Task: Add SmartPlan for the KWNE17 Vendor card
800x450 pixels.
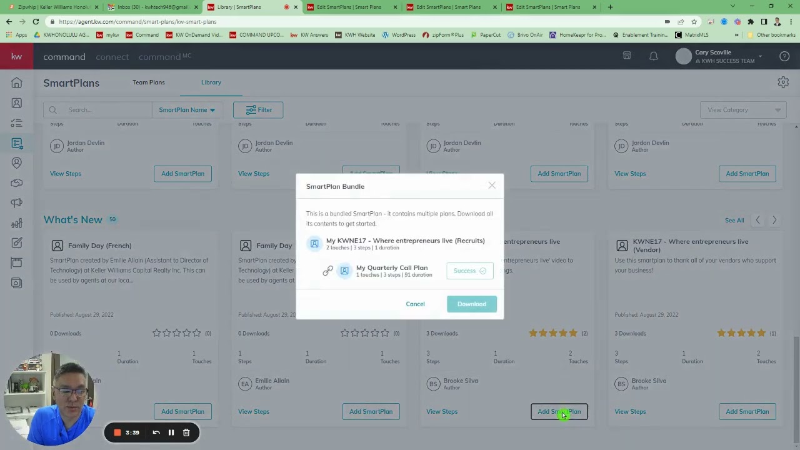Action: 747,411
